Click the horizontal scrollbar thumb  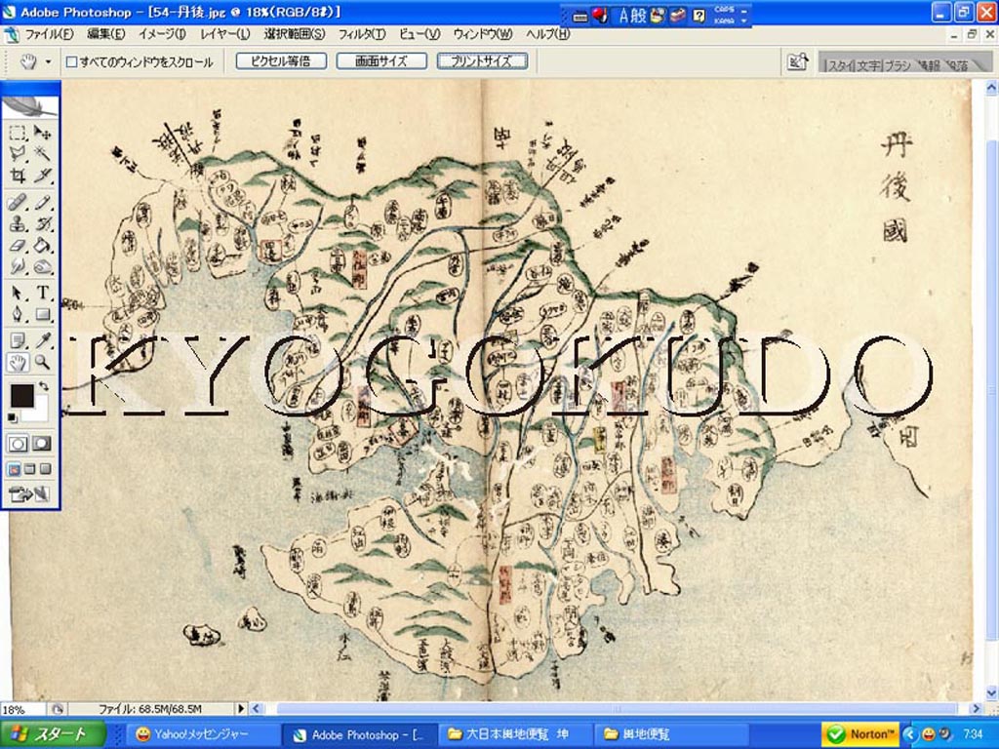pos(617,708)
